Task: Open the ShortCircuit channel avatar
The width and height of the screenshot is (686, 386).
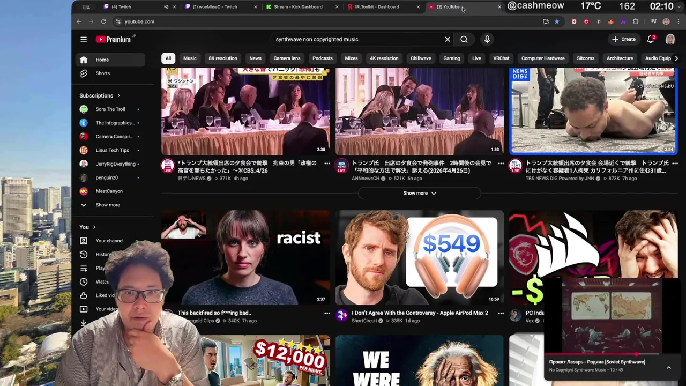Action: 342,316
